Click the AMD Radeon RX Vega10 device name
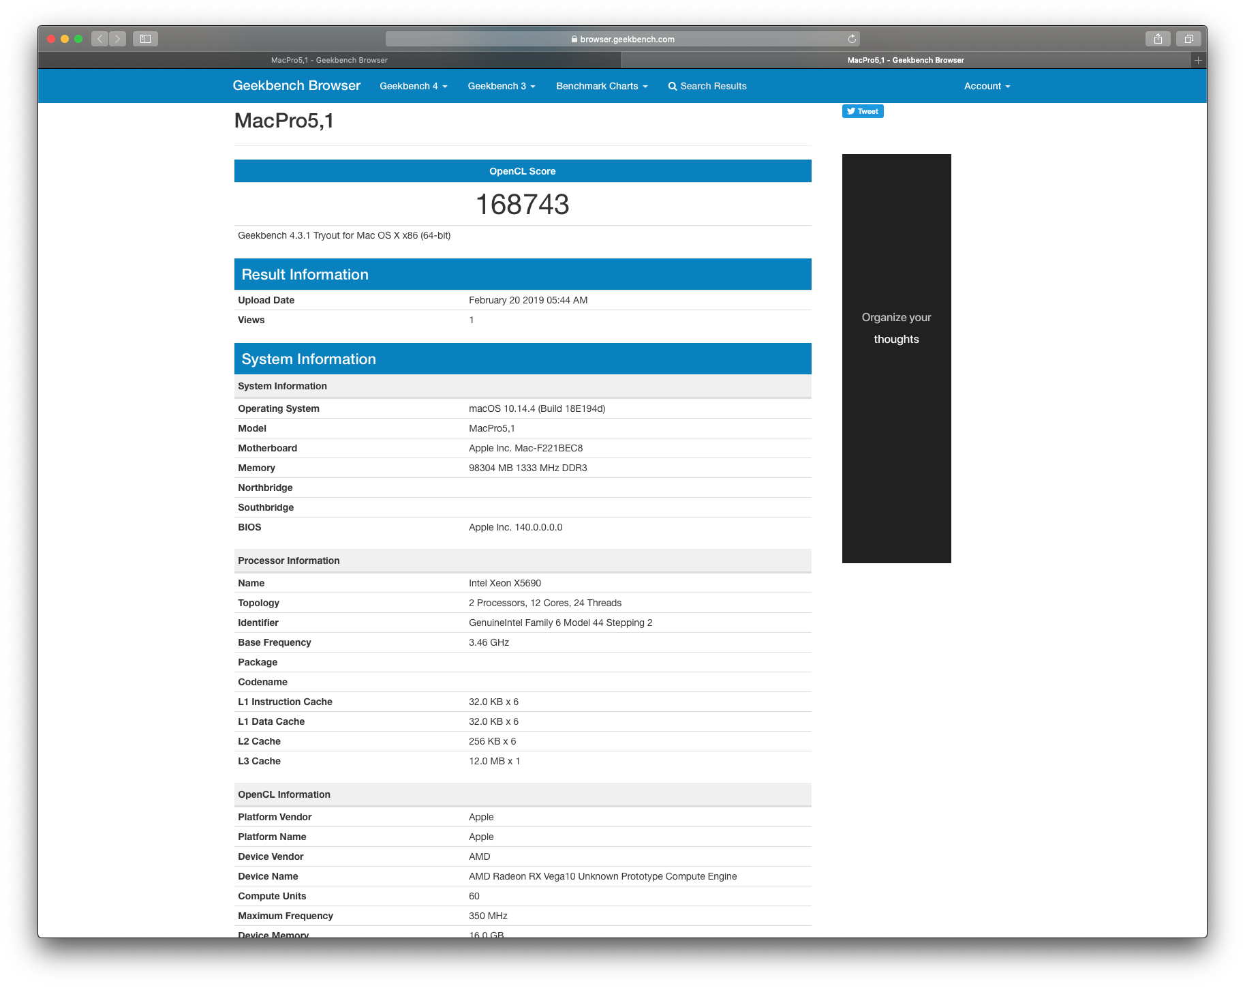1245x988 pixels. (603, 876)
